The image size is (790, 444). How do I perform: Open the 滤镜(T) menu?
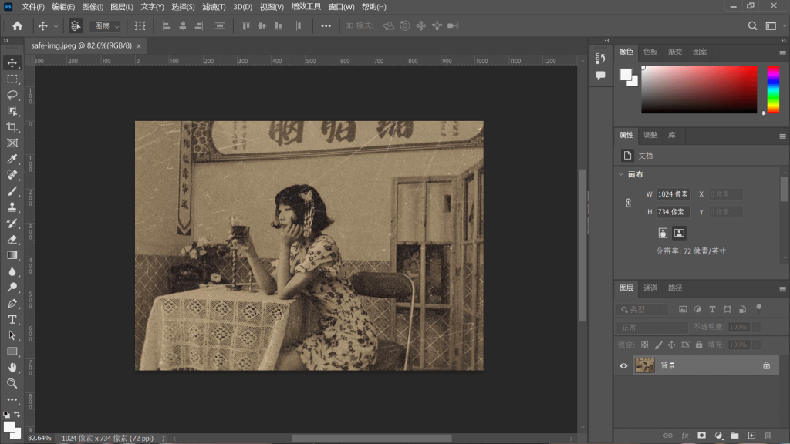click(x=214, y=7)
